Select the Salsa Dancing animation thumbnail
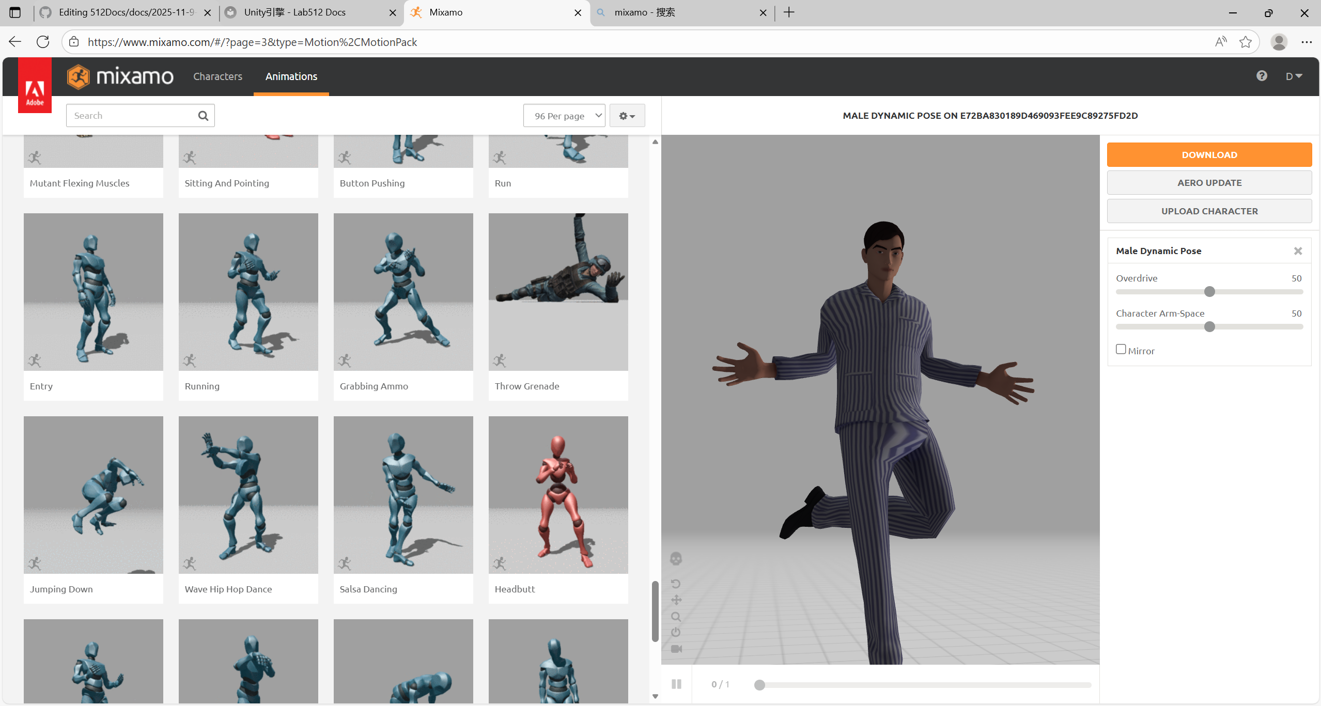This screenshot has width=1321, height=706. [x=403, y=495]
